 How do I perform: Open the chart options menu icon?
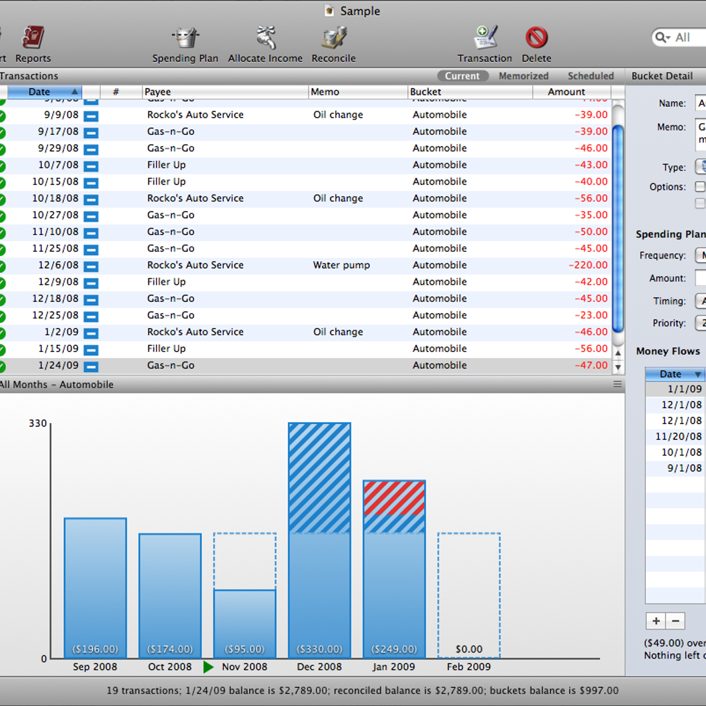[x=617, y=384]
